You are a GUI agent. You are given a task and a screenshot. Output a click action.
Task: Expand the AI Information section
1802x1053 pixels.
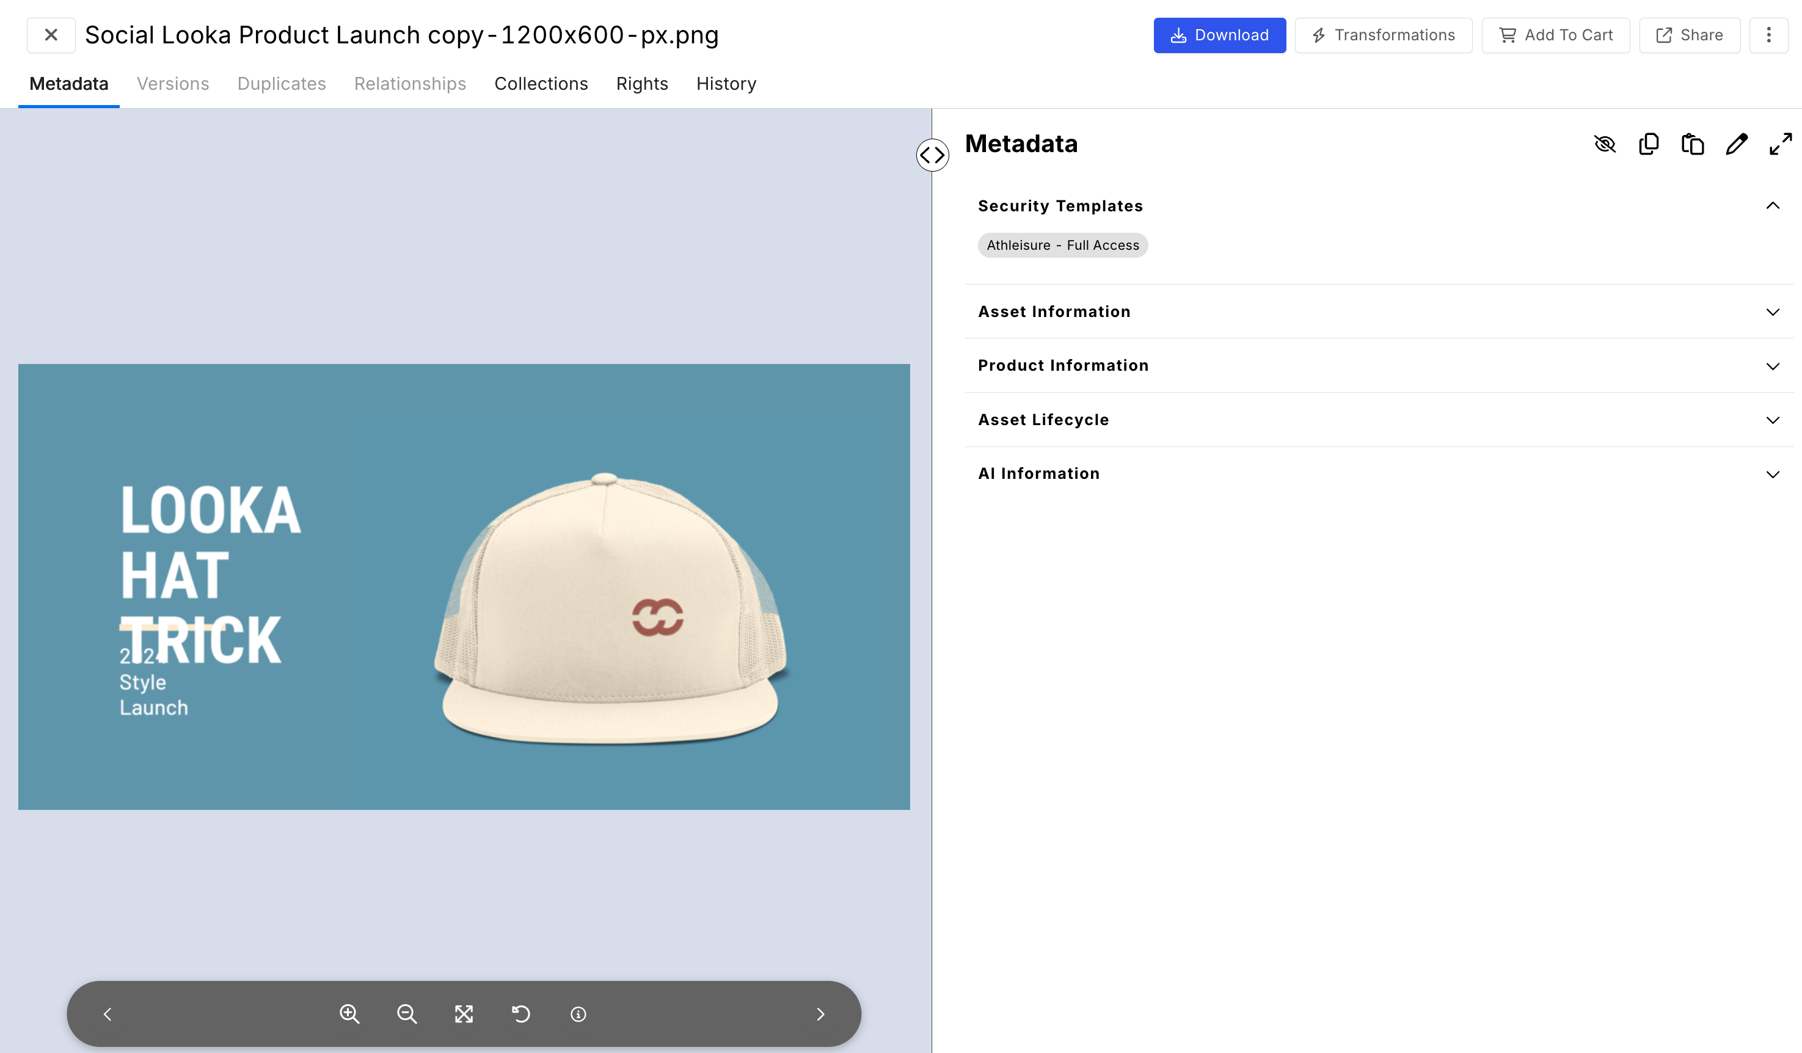[x=1772, y=474]
